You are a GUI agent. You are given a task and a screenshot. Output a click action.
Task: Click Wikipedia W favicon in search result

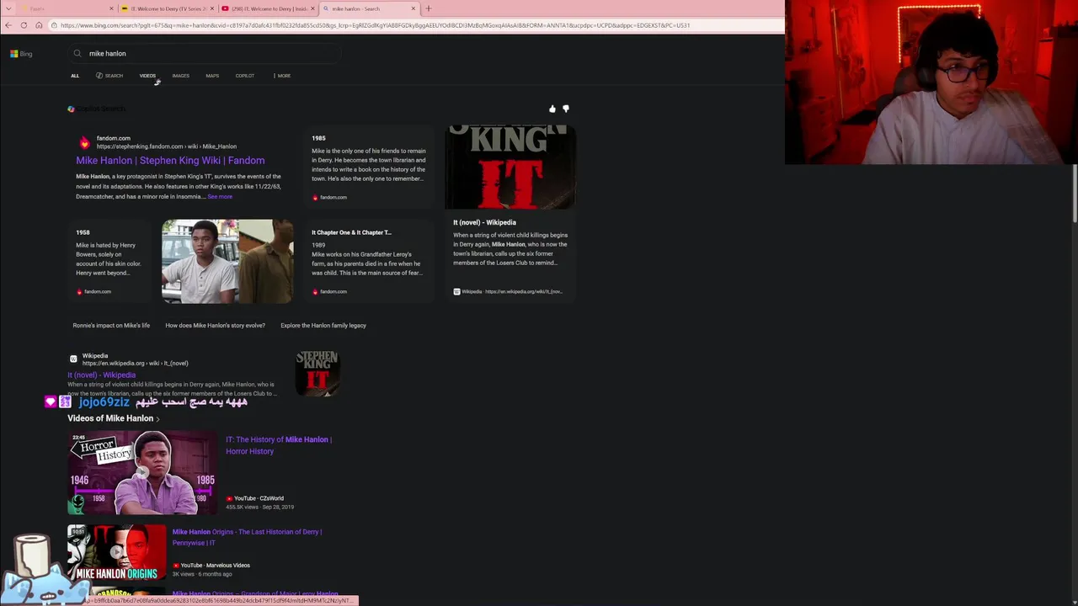[73, 359]
